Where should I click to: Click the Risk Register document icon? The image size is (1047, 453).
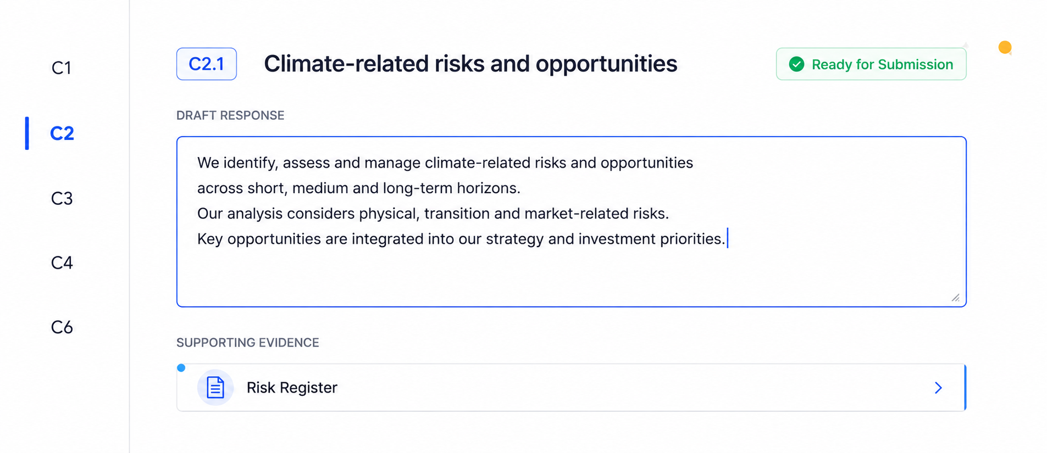pos(215,388)
